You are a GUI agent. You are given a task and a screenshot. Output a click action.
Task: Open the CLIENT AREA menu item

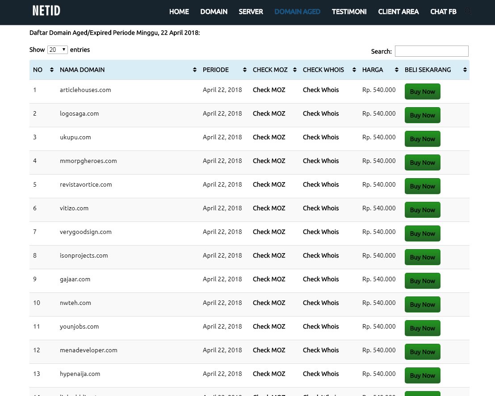coord(399,12)
